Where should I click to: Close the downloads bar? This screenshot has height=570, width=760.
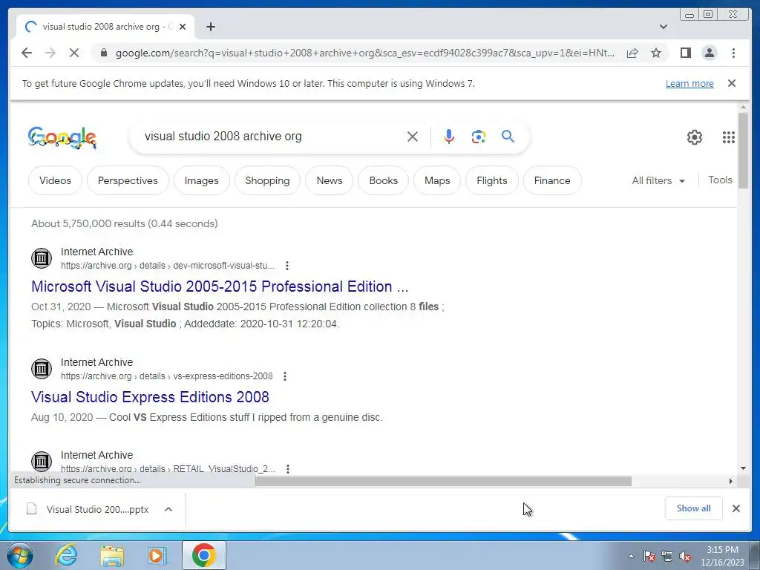(736, 508)
